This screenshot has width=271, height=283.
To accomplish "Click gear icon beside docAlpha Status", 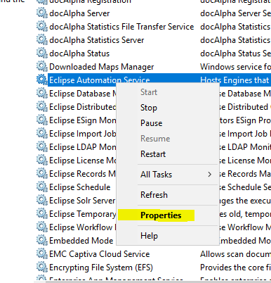I will [42, 54].
